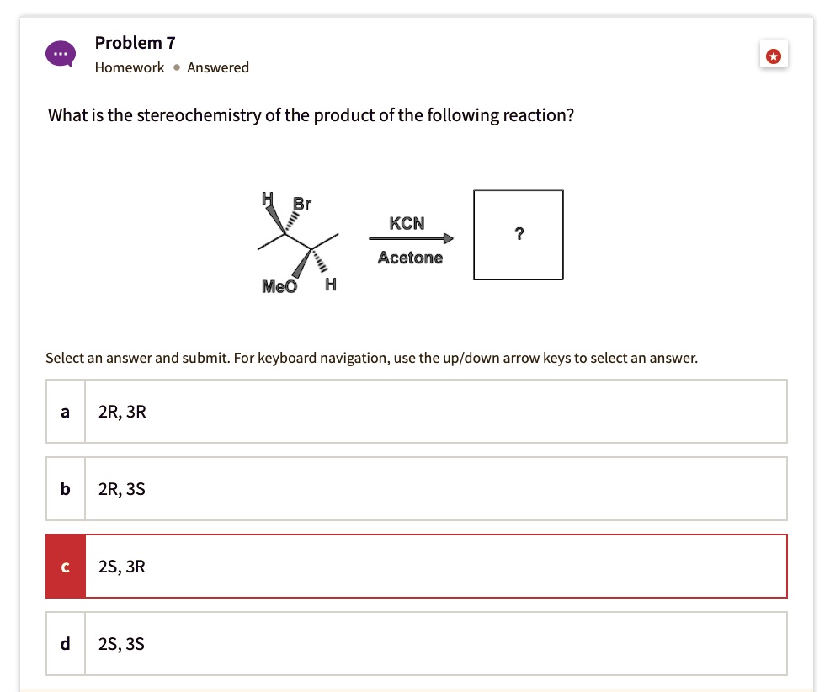830x692 pixels.
Task: Click the Answered status text
Action: pos(218,67)
